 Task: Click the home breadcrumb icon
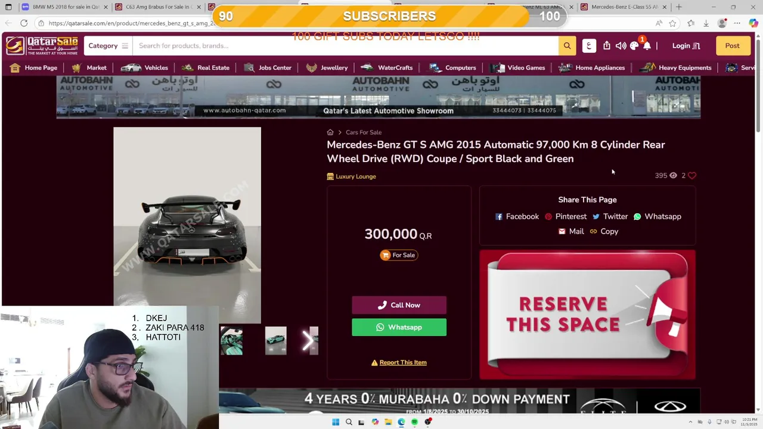coord(330,132)
